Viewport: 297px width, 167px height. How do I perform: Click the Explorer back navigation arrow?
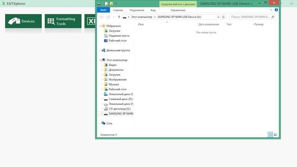[x=102, y=17]
